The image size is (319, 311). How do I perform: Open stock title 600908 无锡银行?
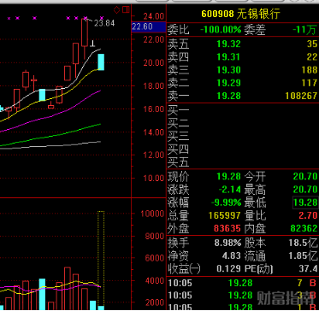tap(240, 14)
